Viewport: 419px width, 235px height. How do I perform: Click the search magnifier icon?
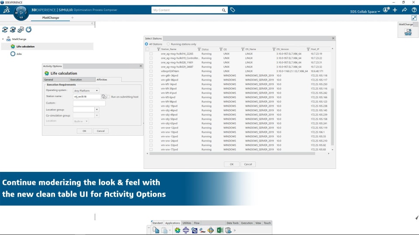coord(223,10)
